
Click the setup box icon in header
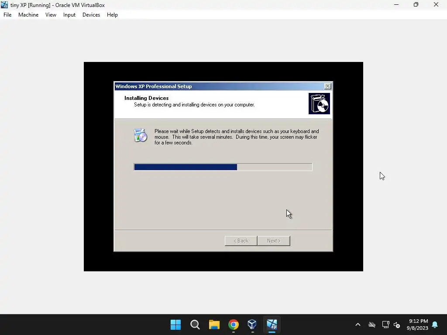pyautogui.click(x=319, y=104)
